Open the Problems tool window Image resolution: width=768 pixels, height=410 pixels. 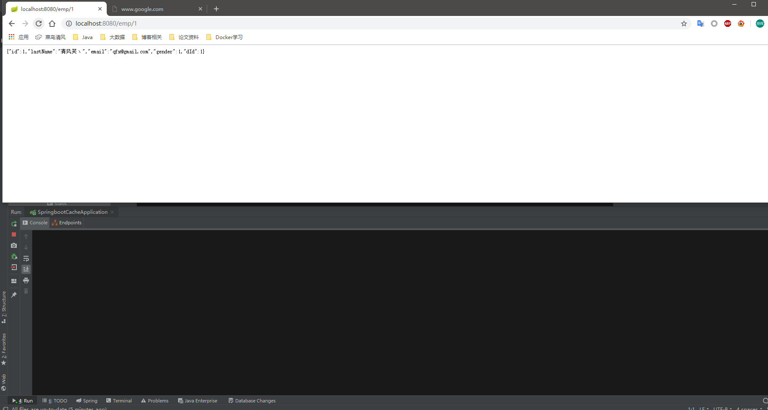(x=155, y=401)
